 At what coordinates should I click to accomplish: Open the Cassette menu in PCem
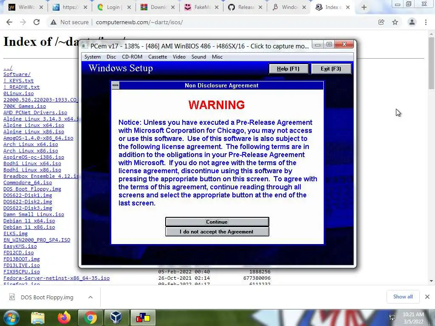(158, 57)
